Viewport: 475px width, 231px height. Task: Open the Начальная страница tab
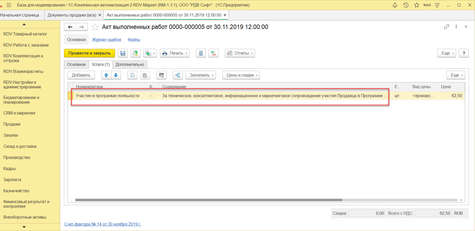[x=20, y=15]
